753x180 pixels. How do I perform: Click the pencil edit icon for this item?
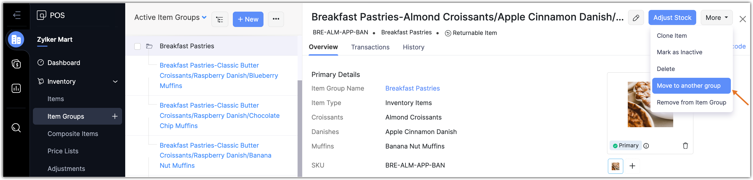[636, 18]
